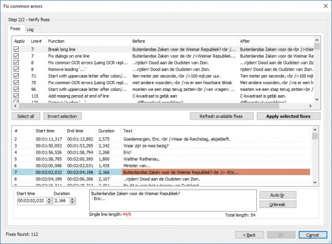
Task: Click Select all button
Action: [x=26, y=116]
